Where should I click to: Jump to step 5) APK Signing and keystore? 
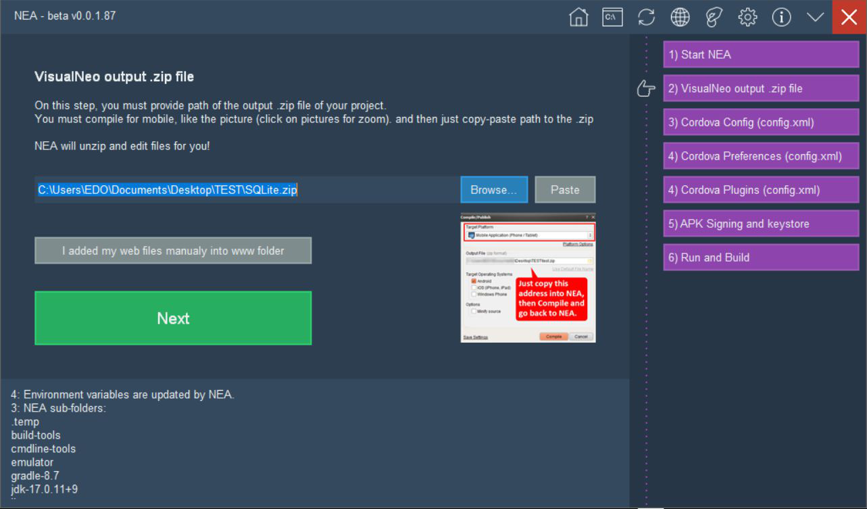761,224
